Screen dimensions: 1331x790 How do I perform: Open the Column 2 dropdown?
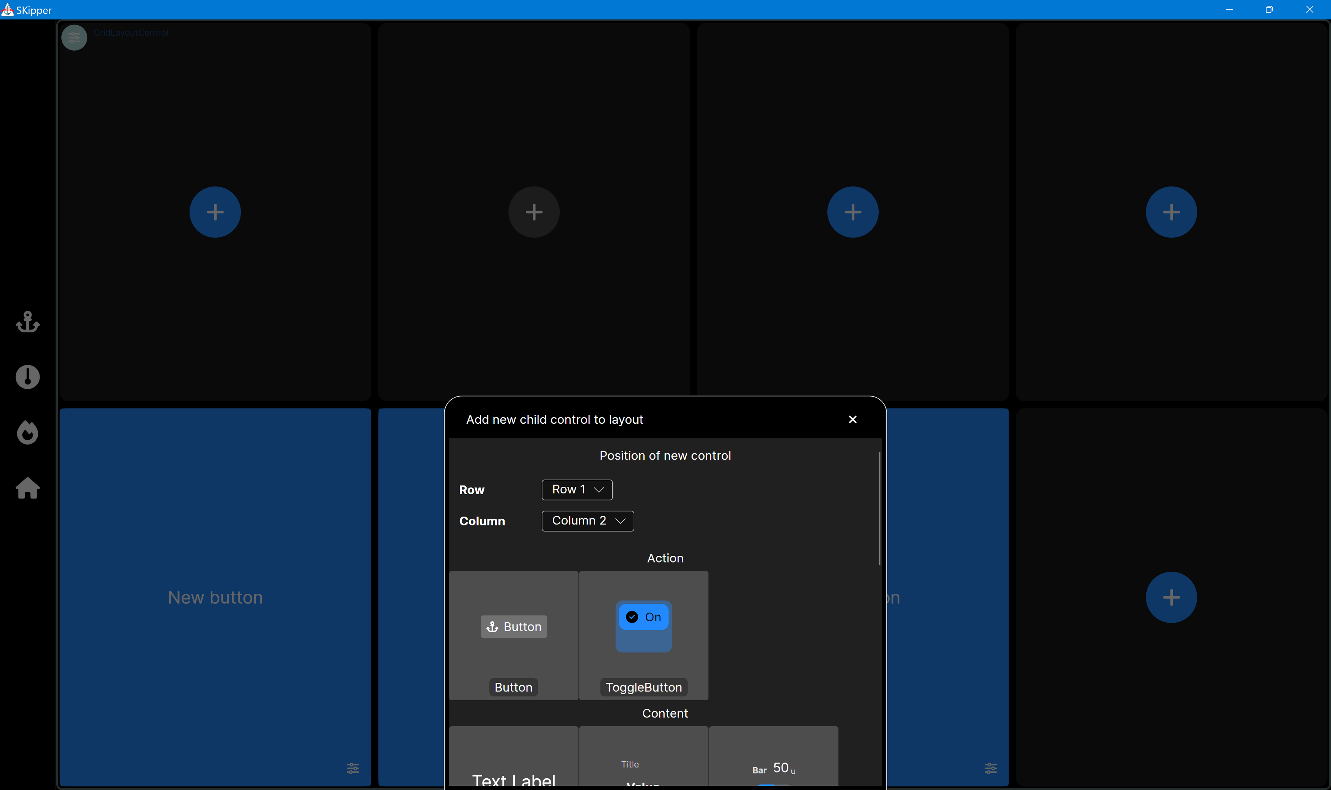click(588, 520)
